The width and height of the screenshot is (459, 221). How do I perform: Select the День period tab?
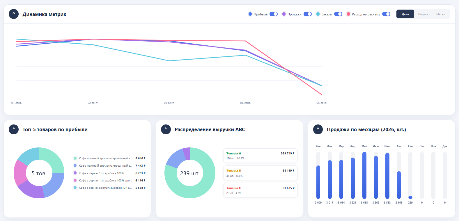(405, 14)
